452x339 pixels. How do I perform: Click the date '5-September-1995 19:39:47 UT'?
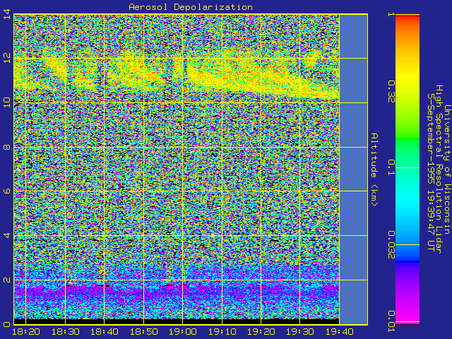(x=431, y=172)
